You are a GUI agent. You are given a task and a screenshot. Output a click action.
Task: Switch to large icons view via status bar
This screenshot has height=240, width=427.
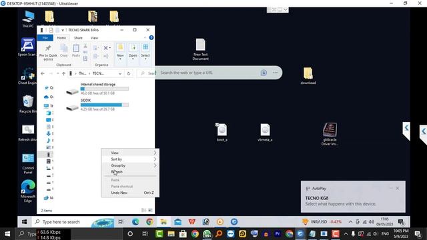click(150, 210)
